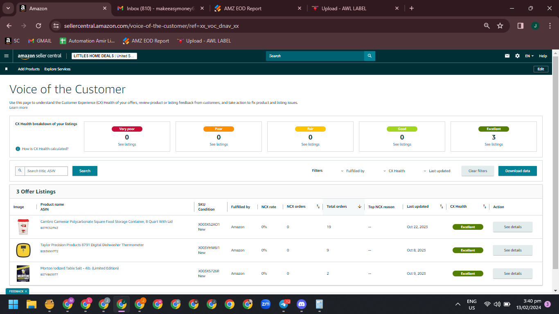See details for Taylor Dishwasher Thermometer
The image size is (559, 314).
(513, 250)
